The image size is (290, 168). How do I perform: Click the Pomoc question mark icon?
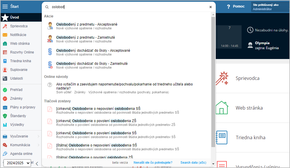229,7
